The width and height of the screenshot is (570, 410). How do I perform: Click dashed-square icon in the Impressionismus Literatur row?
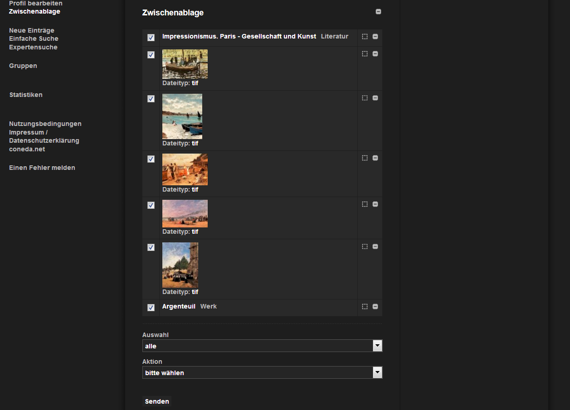365,37
